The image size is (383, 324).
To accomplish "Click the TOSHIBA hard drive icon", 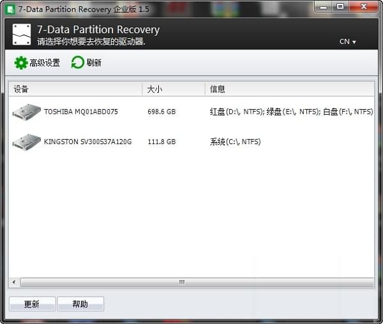I will (27, 112).
